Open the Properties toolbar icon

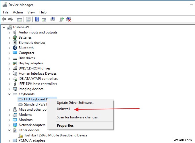[28, 19]
